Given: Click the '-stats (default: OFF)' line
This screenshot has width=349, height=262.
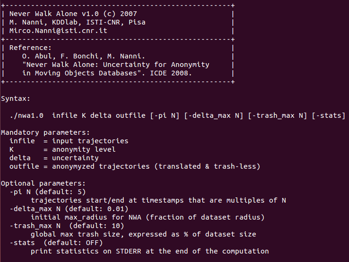Looking at the screenshot, I should click(56, 243).
